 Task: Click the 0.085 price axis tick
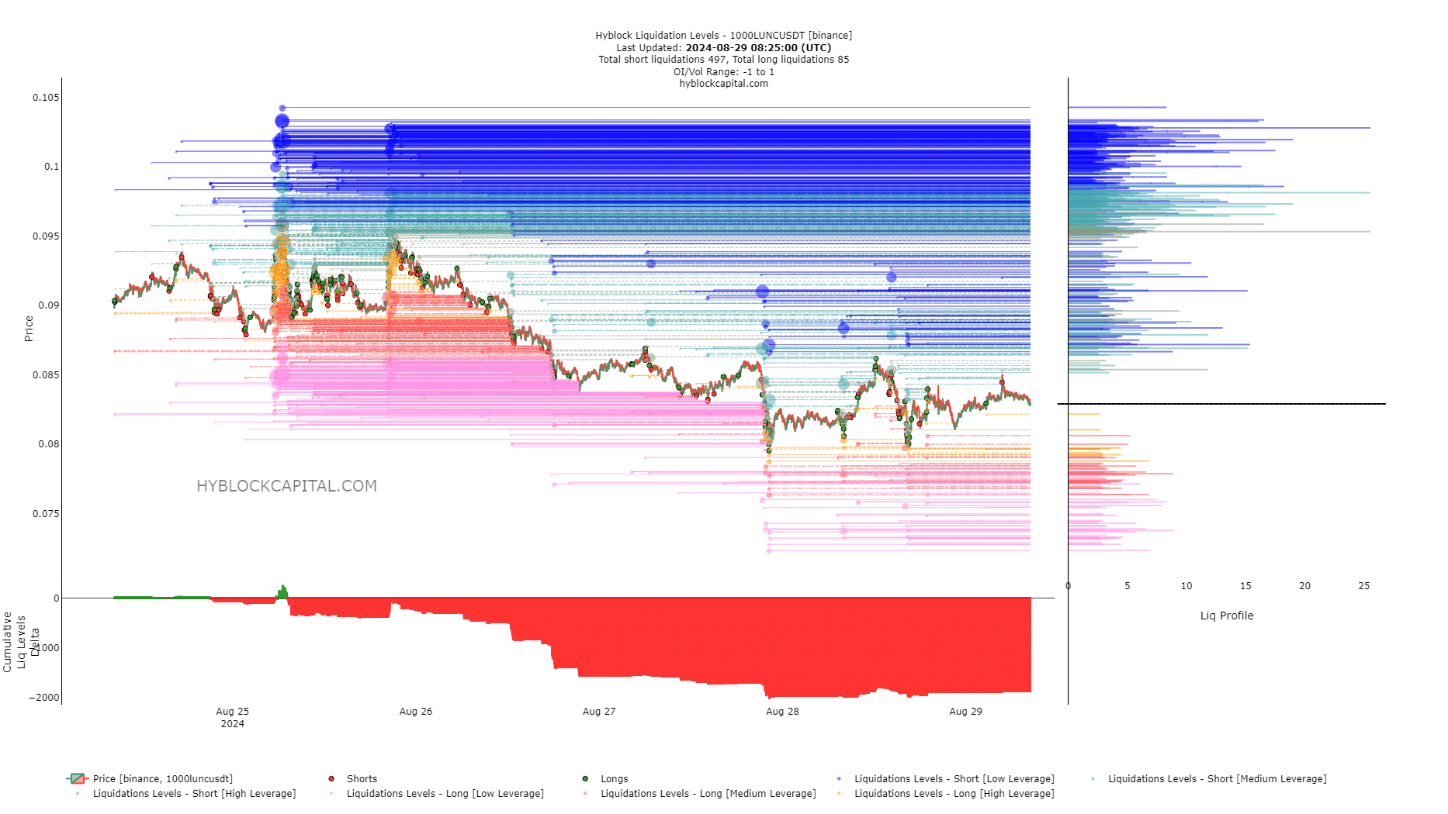46,374
